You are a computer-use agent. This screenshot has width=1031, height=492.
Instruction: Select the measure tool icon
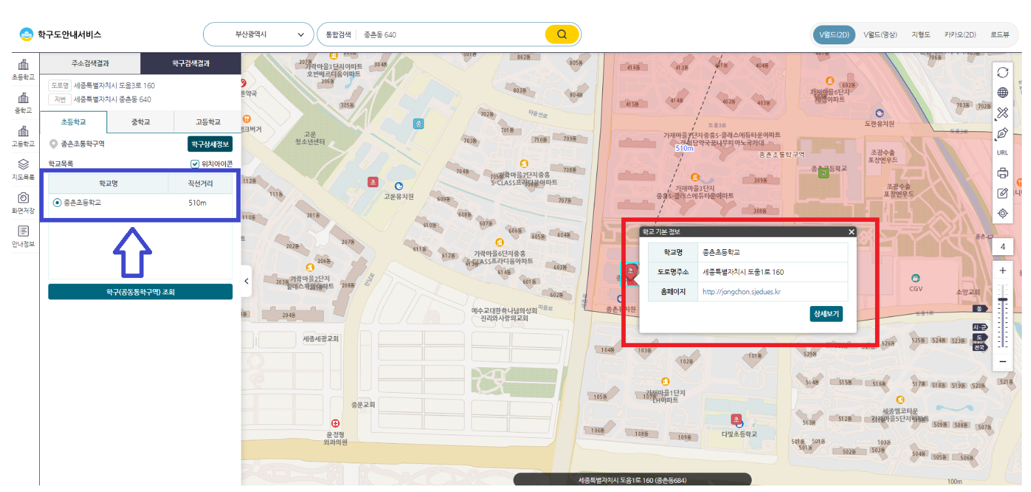point(1003,113)
